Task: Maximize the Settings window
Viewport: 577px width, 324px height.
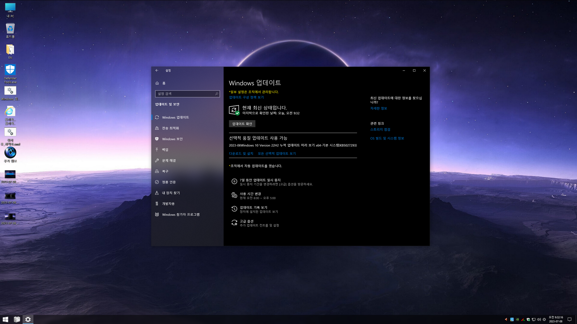Action: [x=414, y=70]
